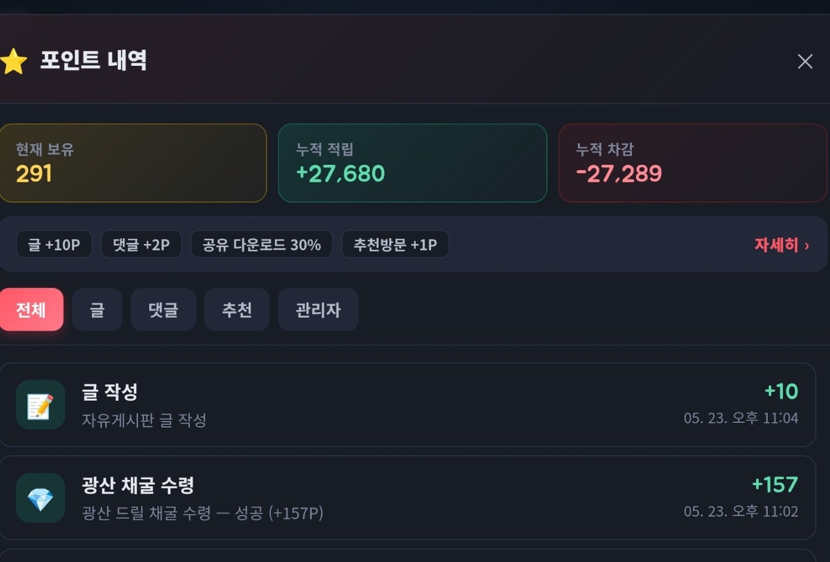Open the 자세히 link
830x562 pixels.
click(x=776, y=245)
